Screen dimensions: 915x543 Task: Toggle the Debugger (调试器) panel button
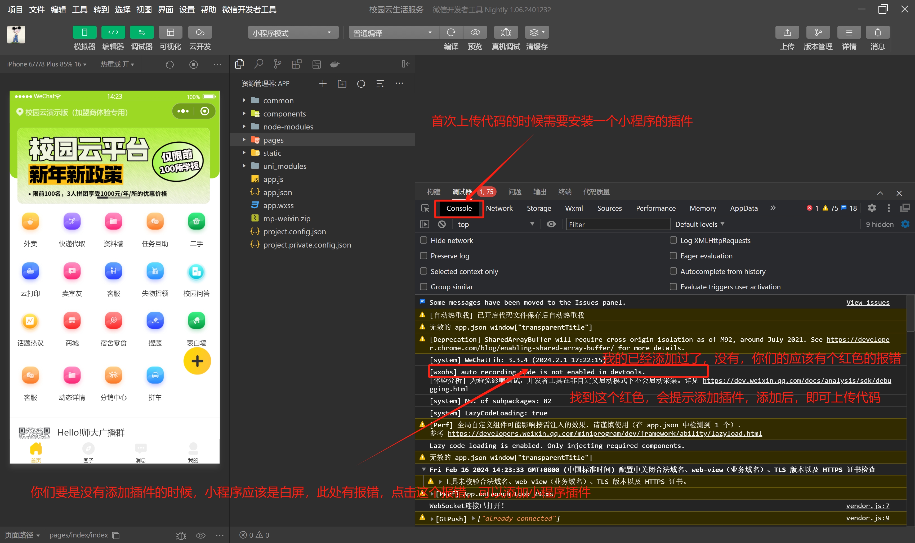[x=142, y=32]
